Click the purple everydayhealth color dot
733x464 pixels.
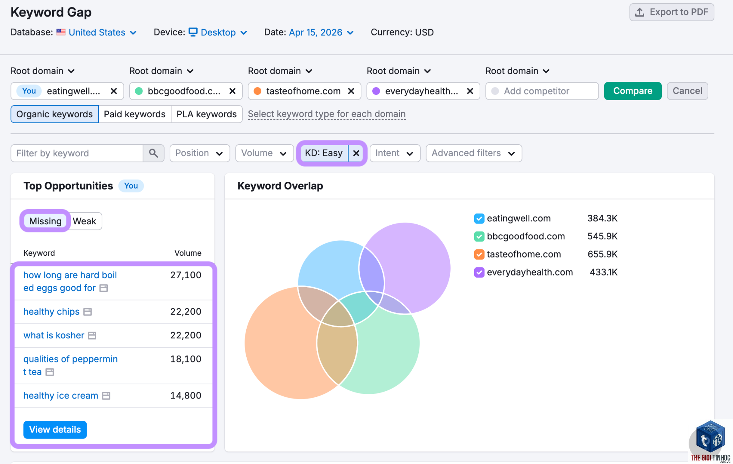coord(376,91)
